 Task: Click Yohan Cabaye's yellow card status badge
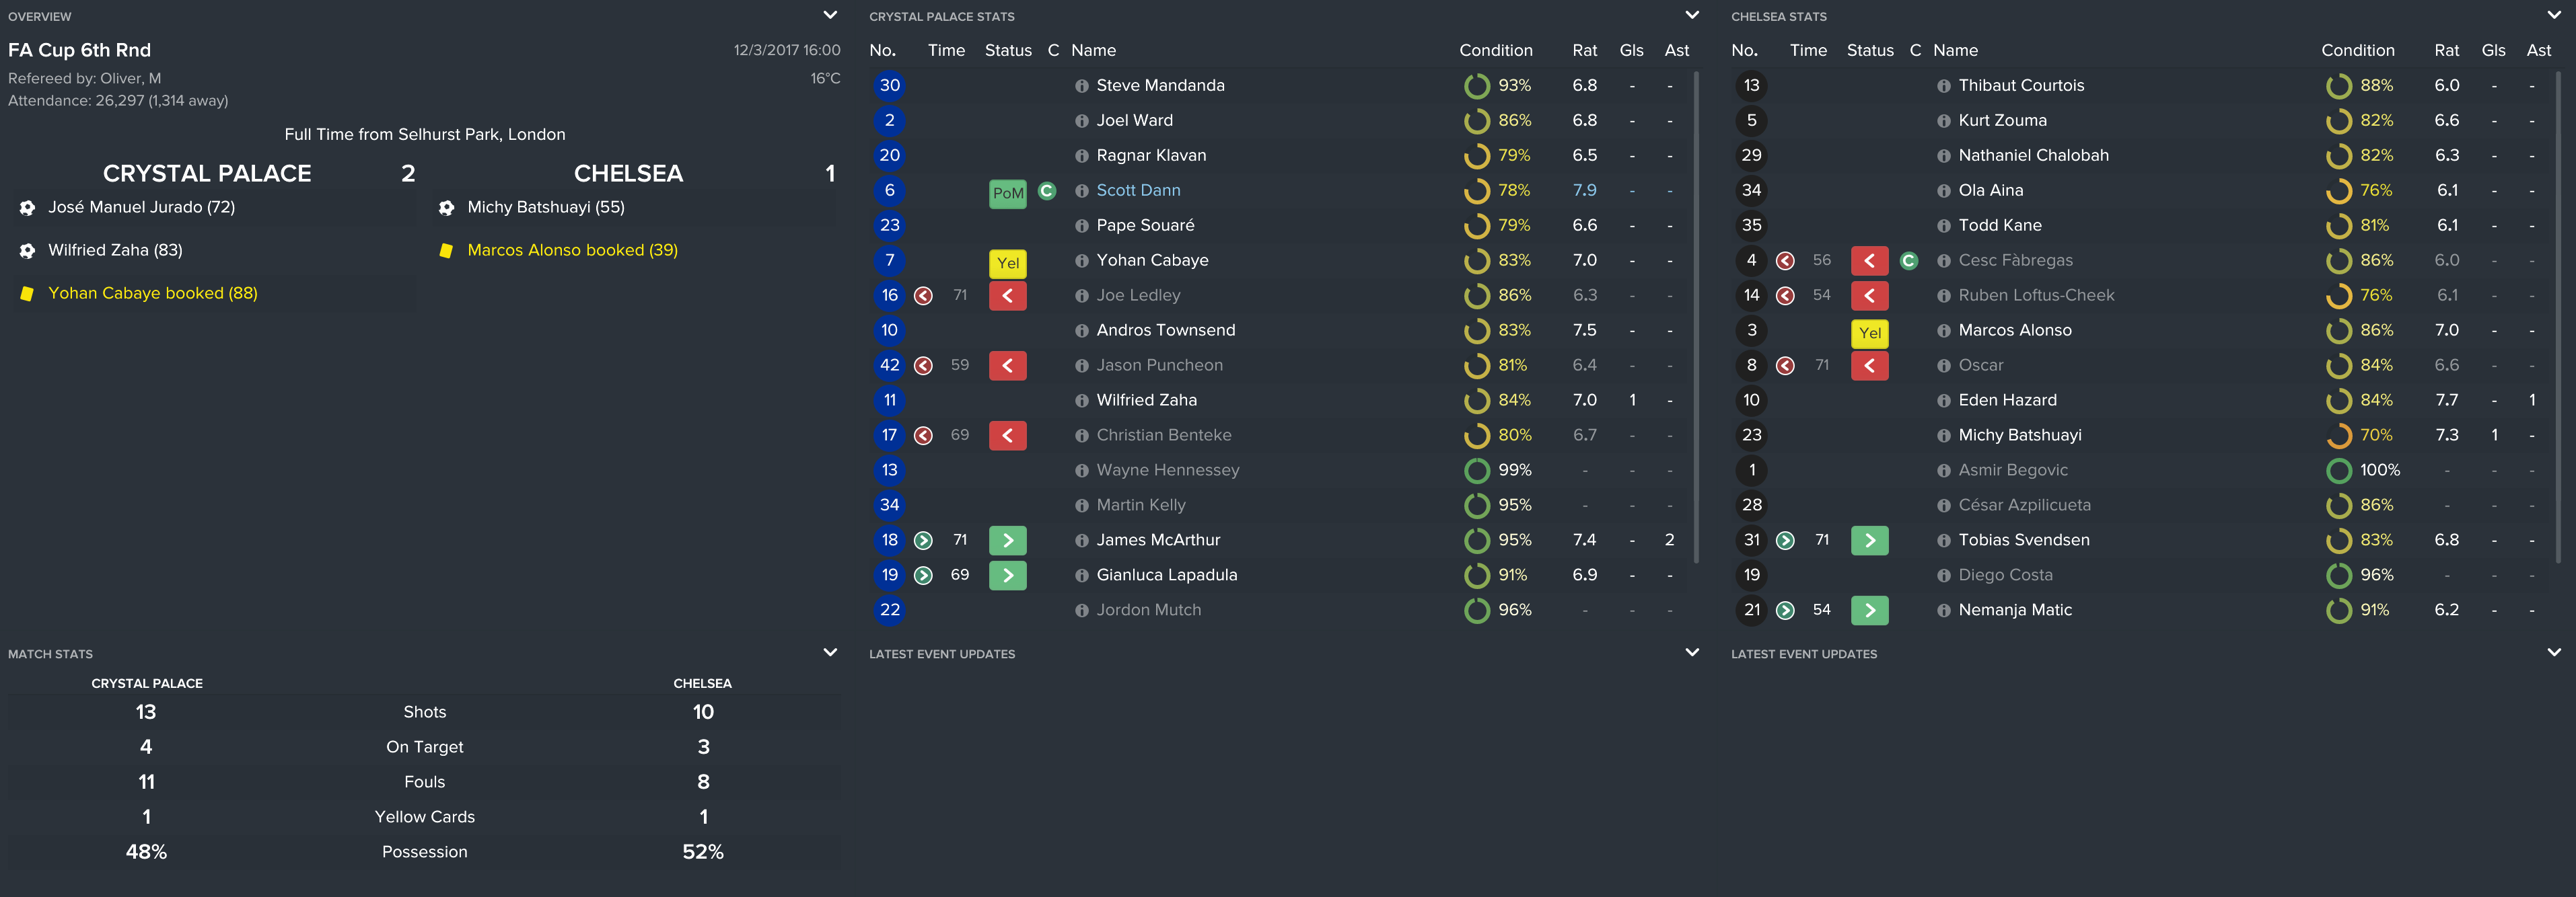[x=1007, y=263]
